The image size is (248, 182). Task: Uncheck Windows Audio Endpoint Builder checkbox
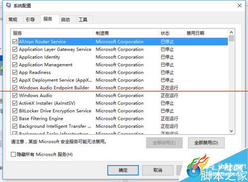point(15,88)
